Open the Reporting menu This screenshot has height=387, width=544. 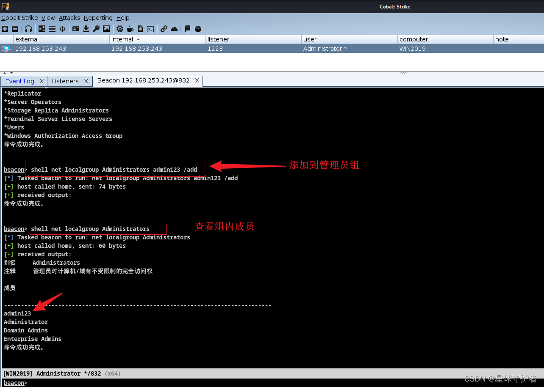pos(98,18)
